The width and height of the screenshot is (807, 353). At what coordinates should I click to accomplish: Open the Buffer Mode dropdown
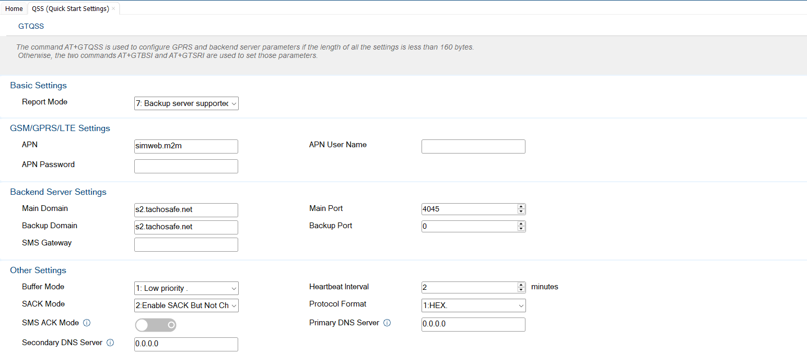tap(186, 288)
